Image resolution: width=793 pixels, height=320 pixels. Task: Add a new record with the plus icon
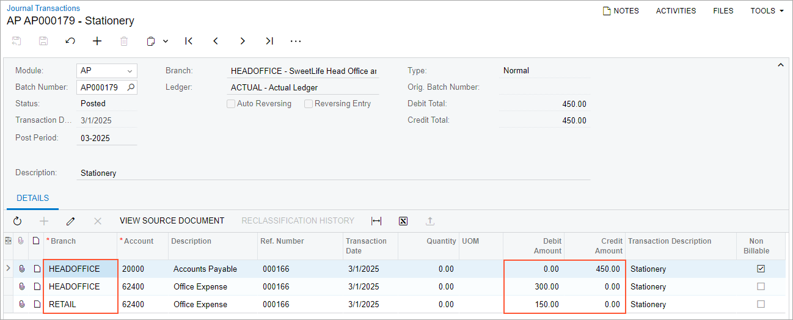tap(97, 42)
